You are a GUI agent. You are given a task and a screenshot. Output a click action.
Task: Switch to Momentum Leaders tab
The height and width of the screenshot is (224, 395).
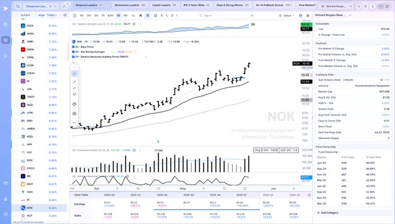[130, 5]
